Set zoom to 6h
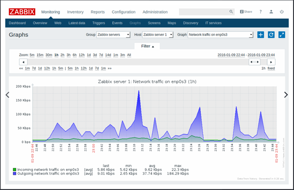The image size is (294, 190). (x=74, y=55)
